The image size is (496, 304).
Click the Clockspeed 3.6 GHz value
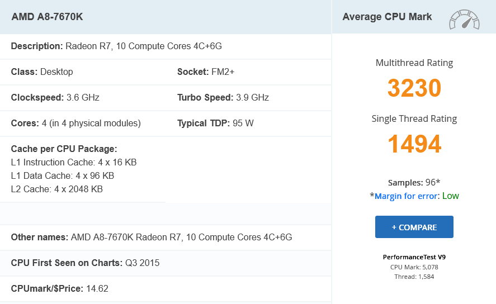[83, 98]
